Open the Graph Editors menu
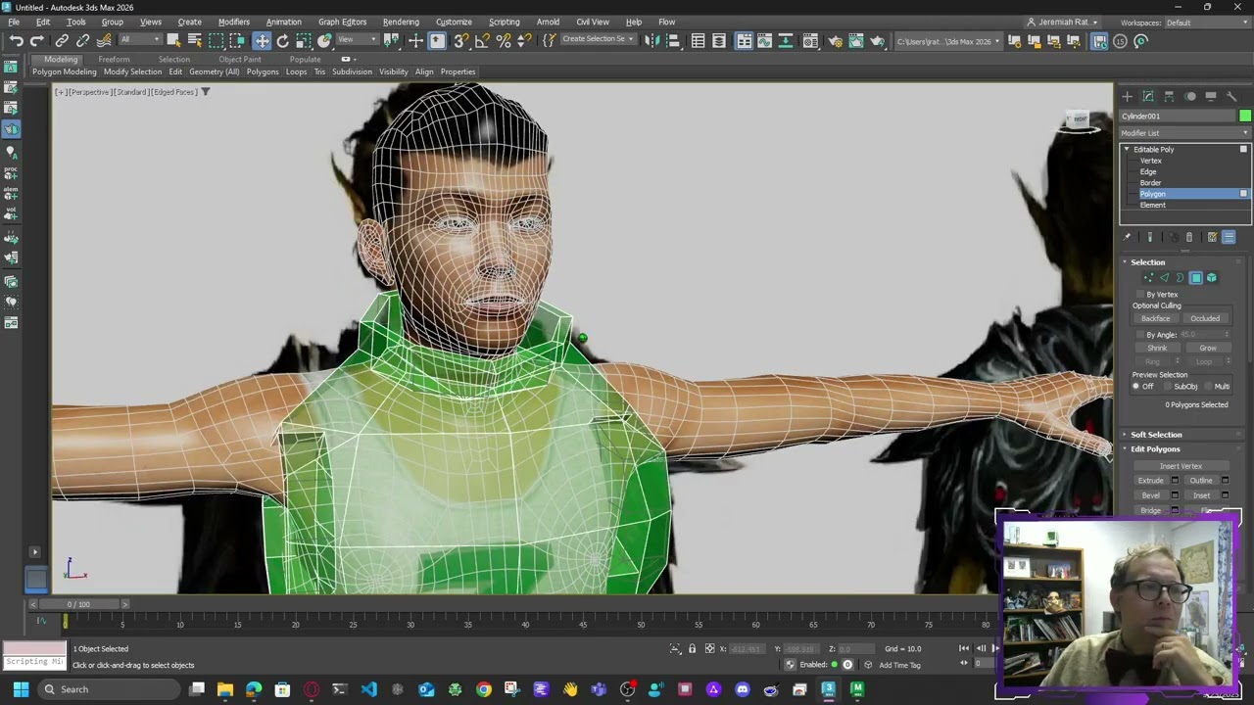 (x=342, y=22)
